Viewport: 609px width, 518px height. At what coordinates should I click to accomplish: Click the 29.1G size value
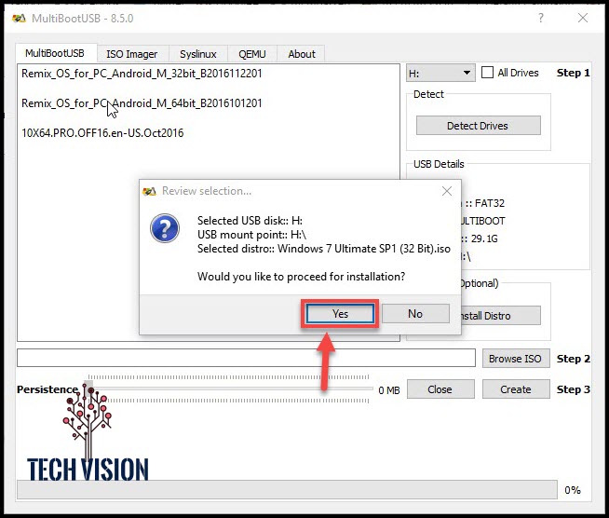pyautogui.click(x=484, y=239)
